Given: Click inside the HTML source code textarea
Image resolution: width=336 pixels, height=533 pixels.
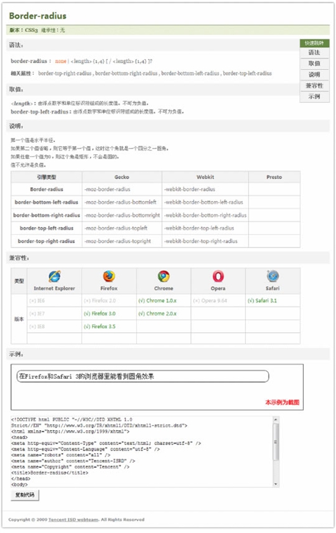Looking at the screenshot, I should pos(141,452).
